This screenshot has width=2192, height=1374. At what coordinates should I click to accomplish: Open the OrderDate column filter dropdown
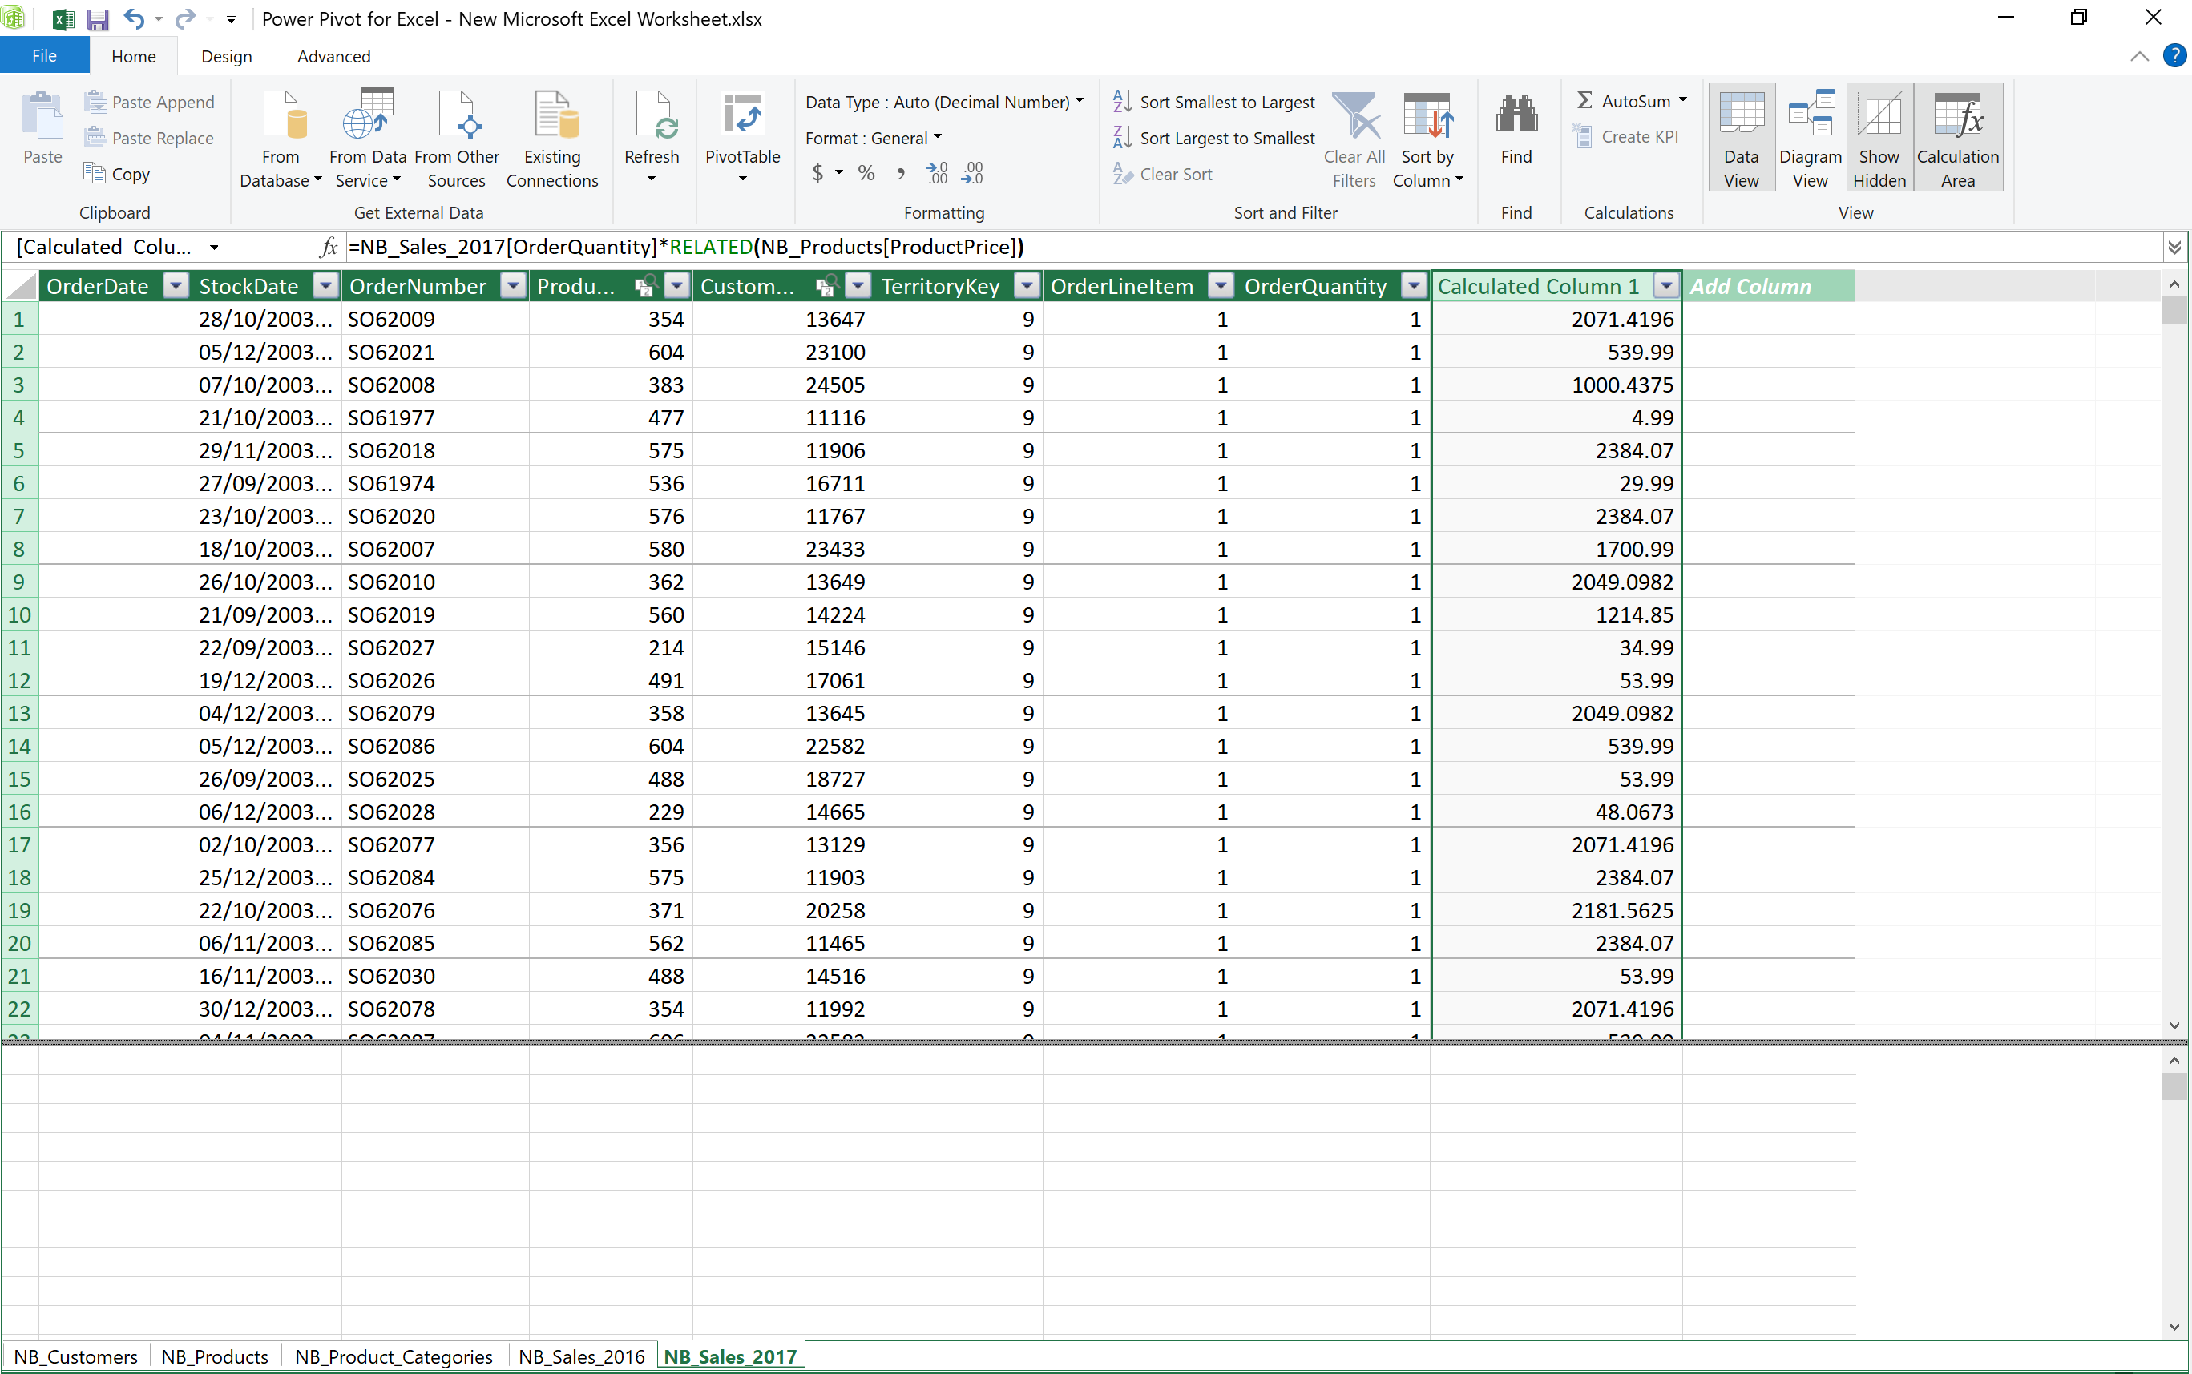click(176, 286)
